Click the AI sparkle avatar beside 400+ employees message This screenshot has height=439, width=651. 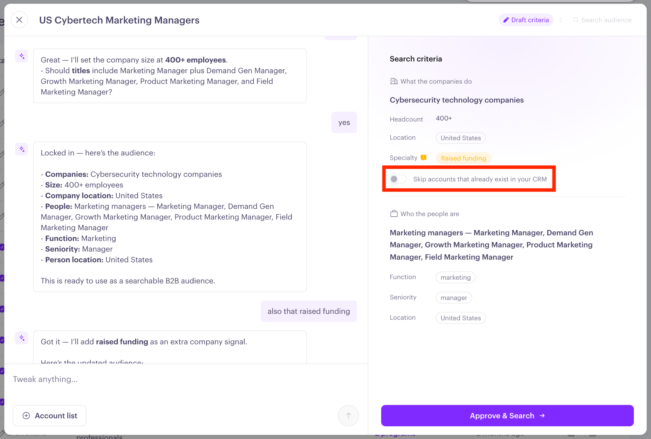(22, 56)
